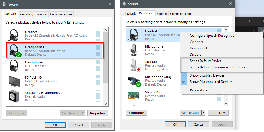Image resolution: width=264 pixels, height=132 pixels.
Task: Click the Recording list scroll up arrow
Action: click(x=226, y=30)
